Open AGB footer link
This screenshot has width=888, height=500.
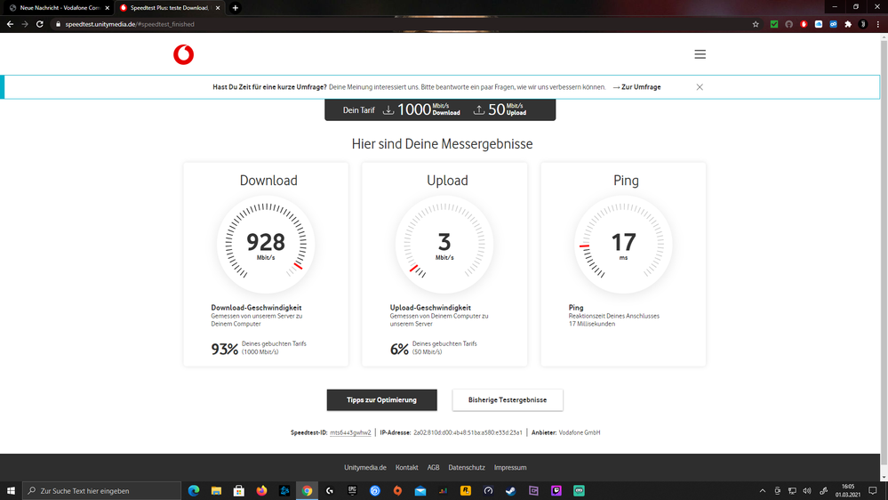click(x=433, y=468)
